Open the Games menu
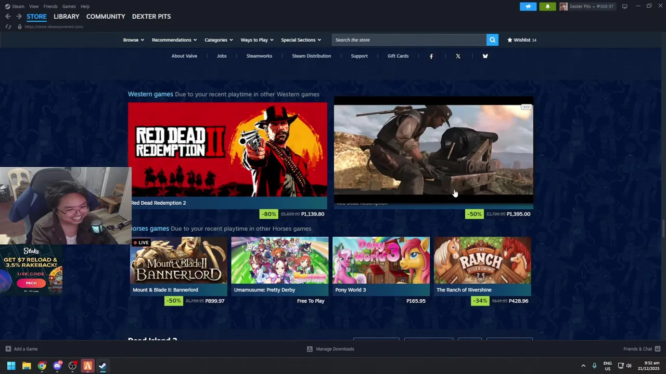666x374 pixels. (69, 6)
